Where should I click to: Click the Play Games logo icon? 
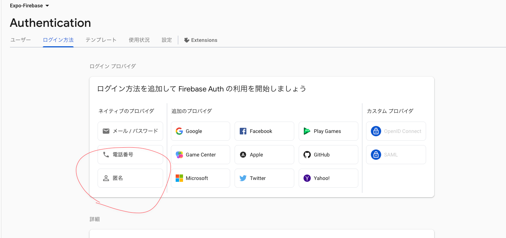[307, 131]
